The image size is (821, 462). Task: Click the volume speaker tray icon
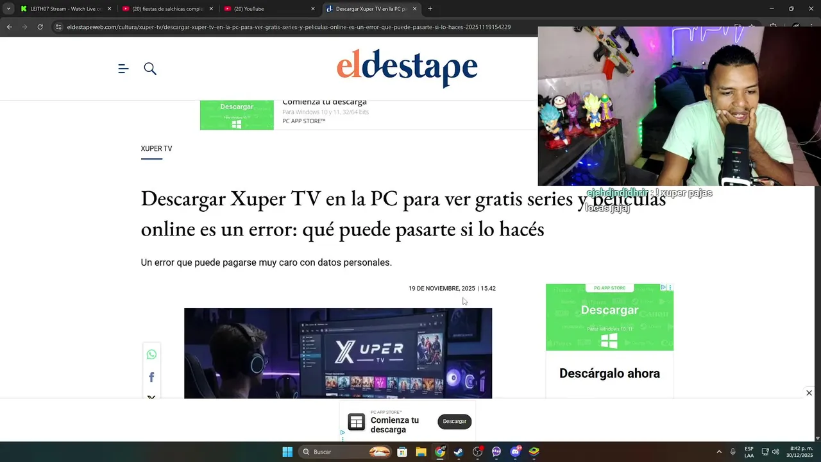tap(775, 452)
